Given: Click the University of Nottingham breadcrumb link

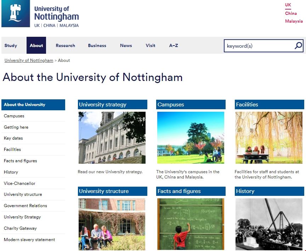Looking at the screenshot, I should [29, 60].
